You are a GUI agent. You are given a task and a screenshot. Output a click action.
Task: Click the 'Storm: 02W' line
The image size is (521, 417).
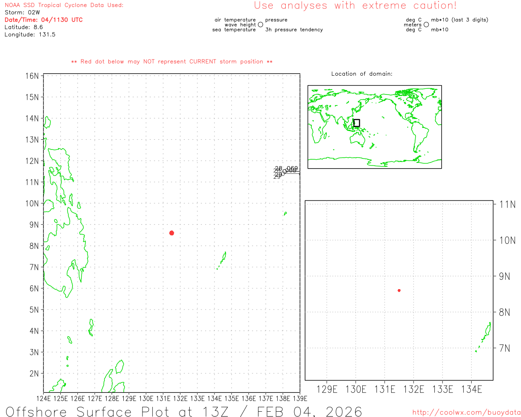22,13
